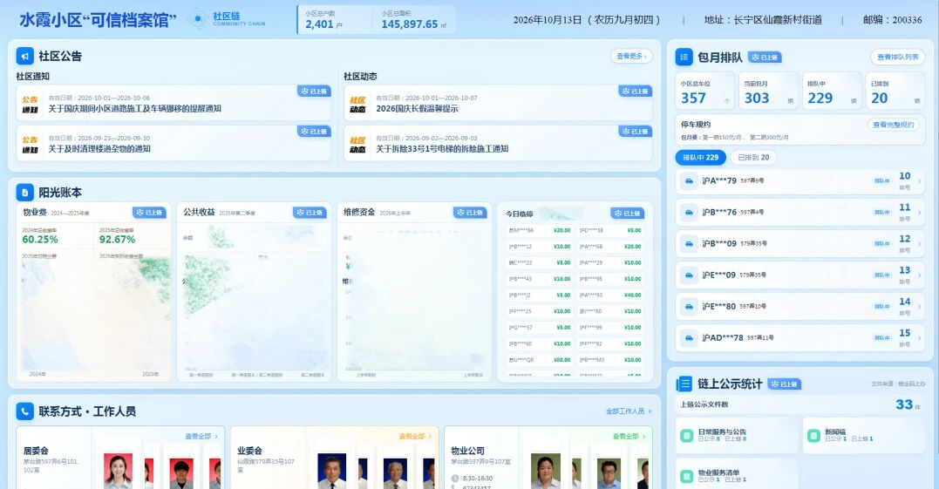
Task: Click first 业委会 staff photo
Action: pyautogui.click(x=332, y=471)
